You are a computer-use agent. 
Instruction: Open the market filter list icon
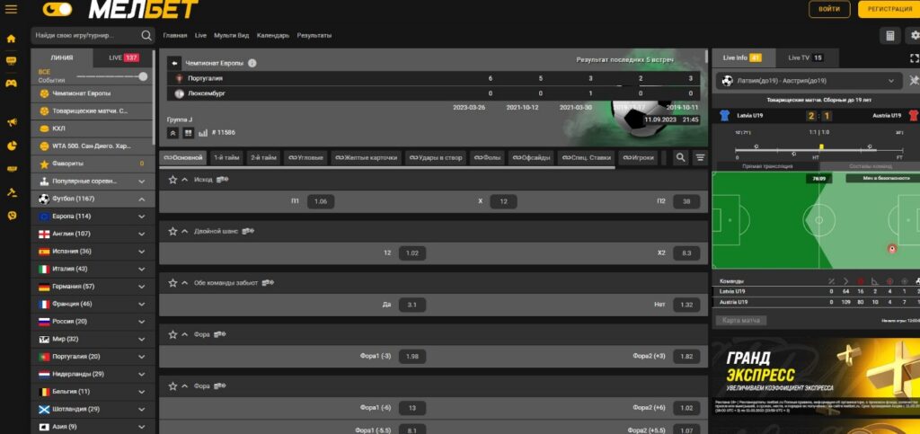tap(700, 157)
